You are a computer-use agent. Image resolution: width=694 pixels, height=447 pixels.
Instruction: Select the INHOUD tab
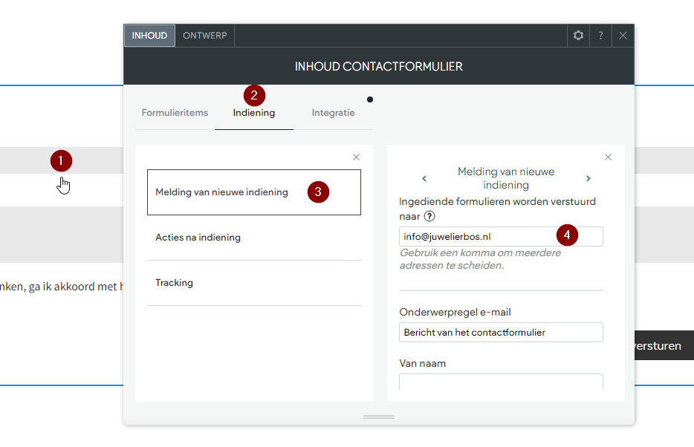149,36
